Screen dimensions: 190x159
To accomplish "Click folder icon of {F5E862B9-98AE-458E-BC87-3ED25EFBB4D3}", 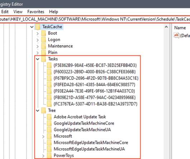I will coord(49,65).
